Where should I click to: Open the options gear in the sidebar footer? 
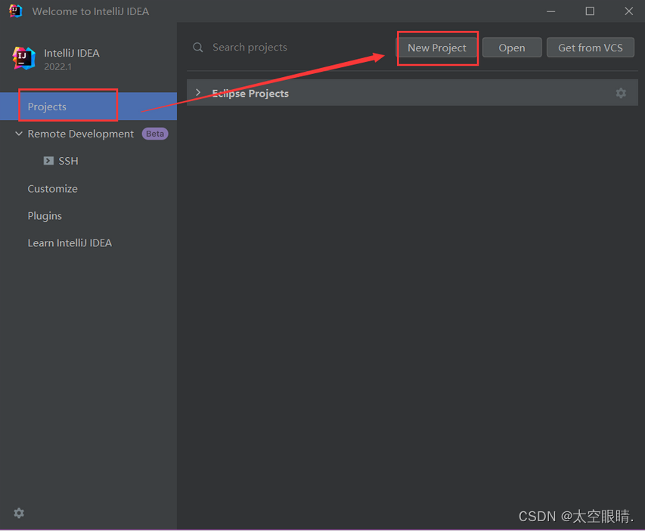pos(19,513)
